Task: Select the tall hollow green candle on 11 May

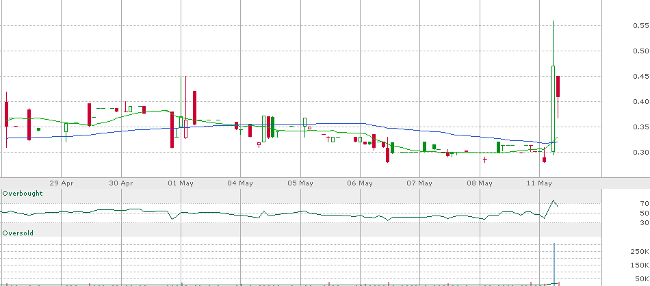Action: [554, 109]
